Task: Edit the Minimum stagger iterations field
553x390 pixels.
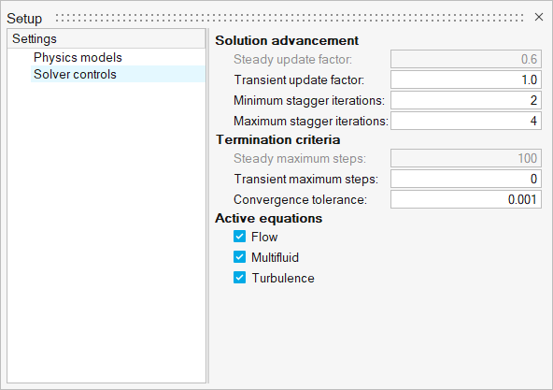Action: pos(466,100)
